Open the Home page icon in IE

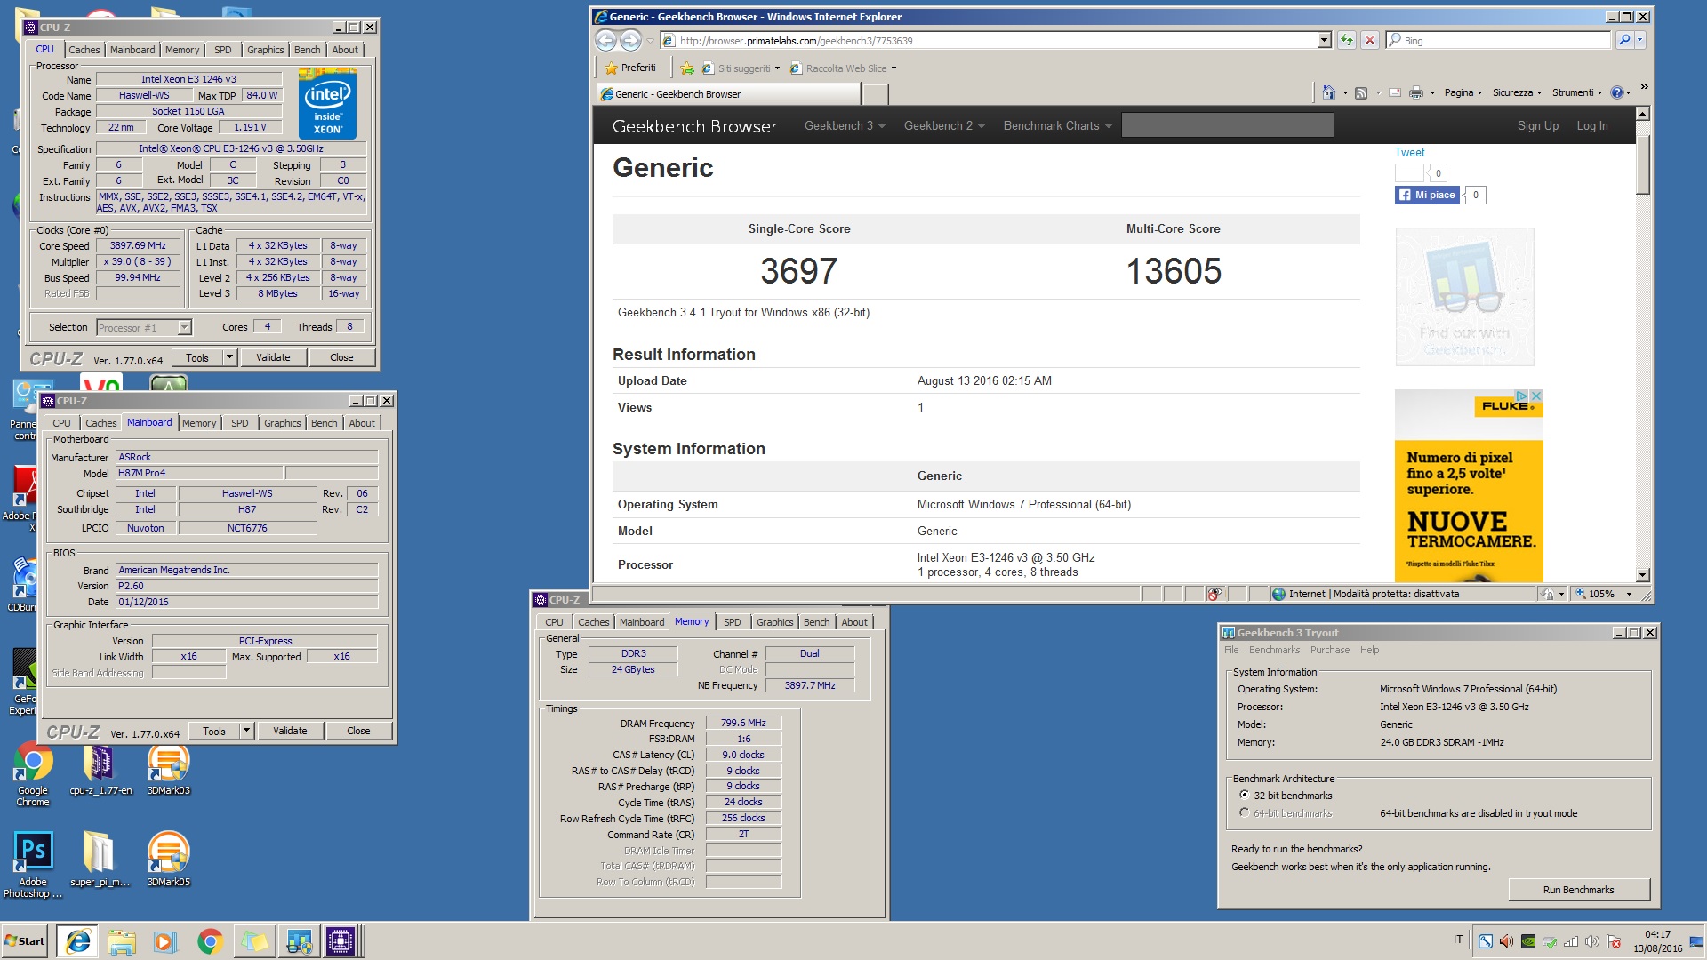[x=1328, y=92]
